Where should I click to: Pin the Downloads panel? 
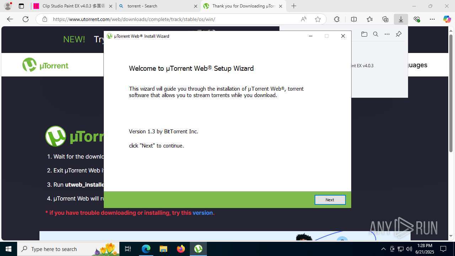[x=398, y=34]
